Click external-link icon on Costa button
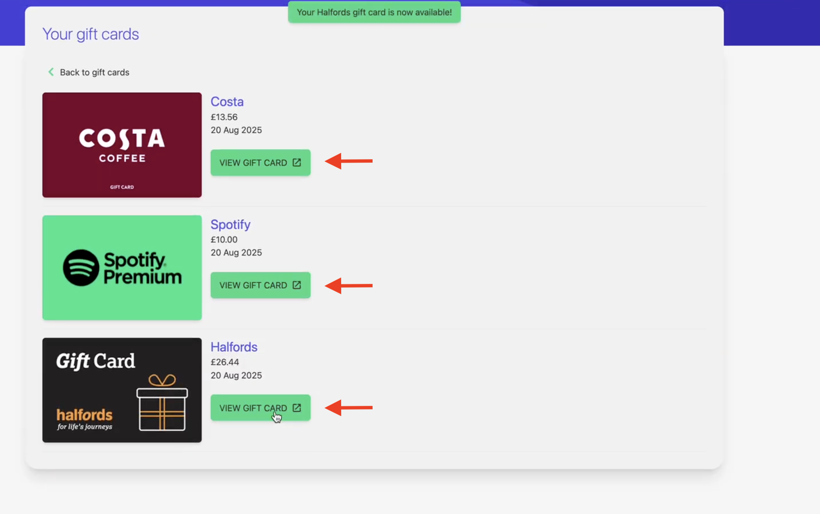 [297, 162]
